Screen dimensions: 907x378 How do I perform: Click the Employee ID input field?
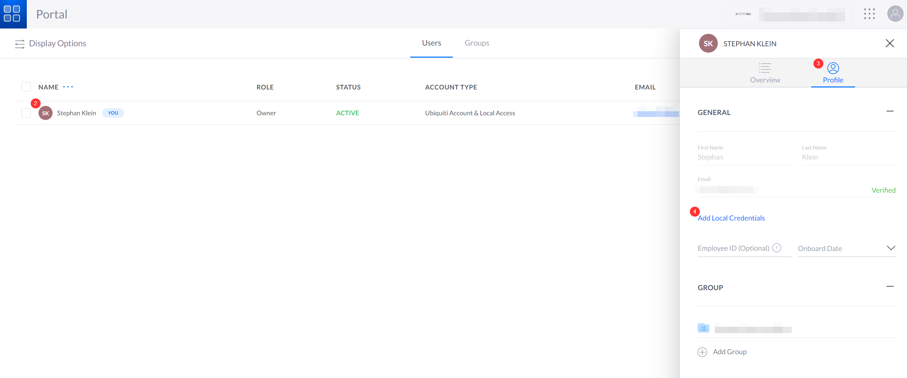tap(732, 248)
